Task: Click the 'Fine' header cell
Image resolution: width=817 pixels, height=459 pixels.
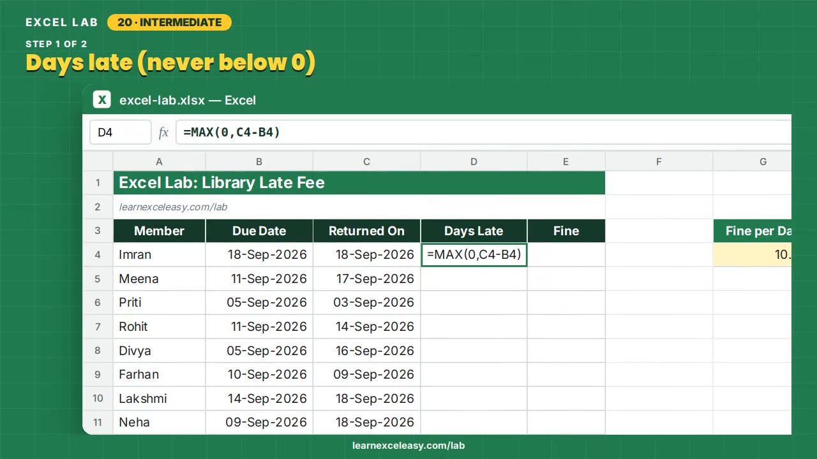Action: [x=566, y=231]
